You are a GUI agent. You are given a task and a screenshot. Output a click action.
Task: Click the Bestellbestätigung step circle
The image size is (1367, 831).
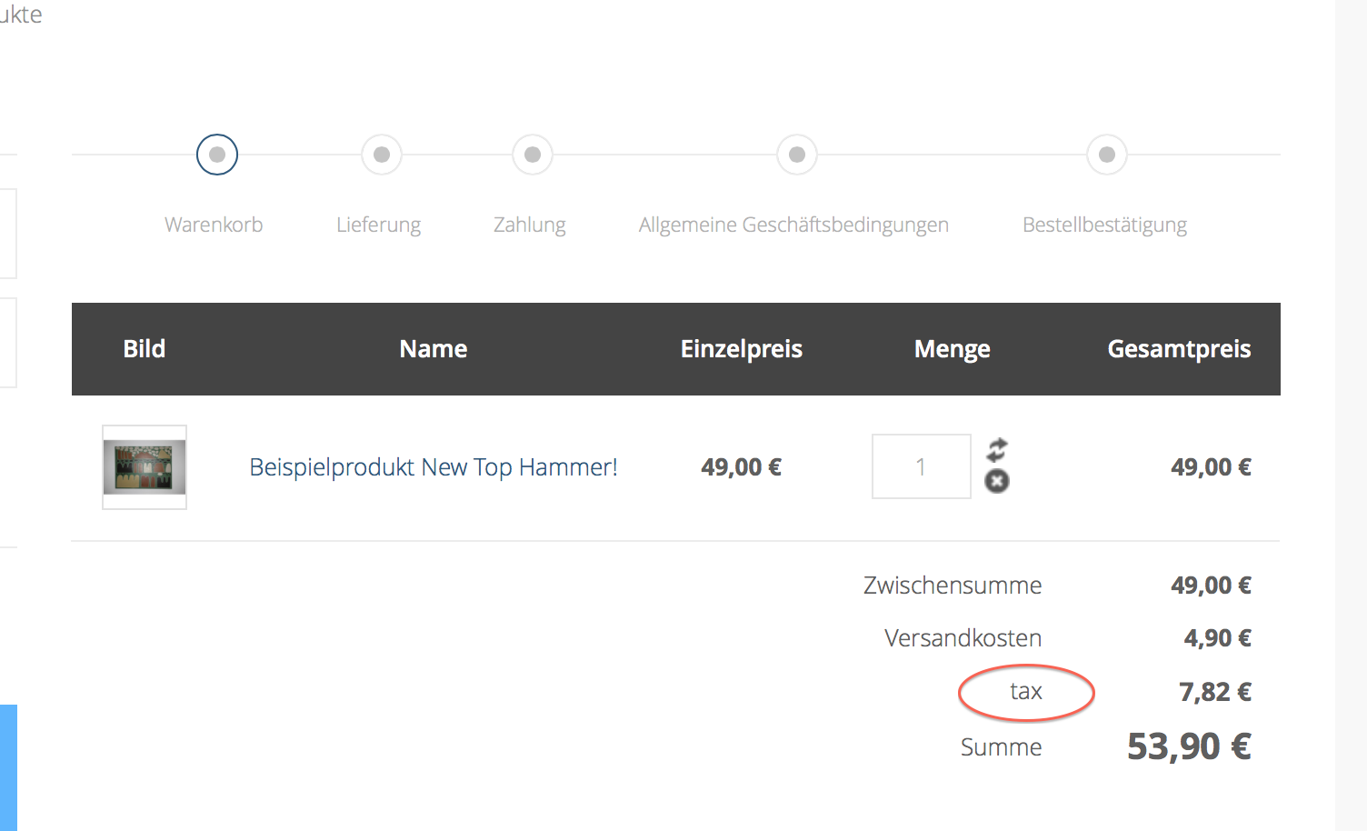click(1107, 155)
